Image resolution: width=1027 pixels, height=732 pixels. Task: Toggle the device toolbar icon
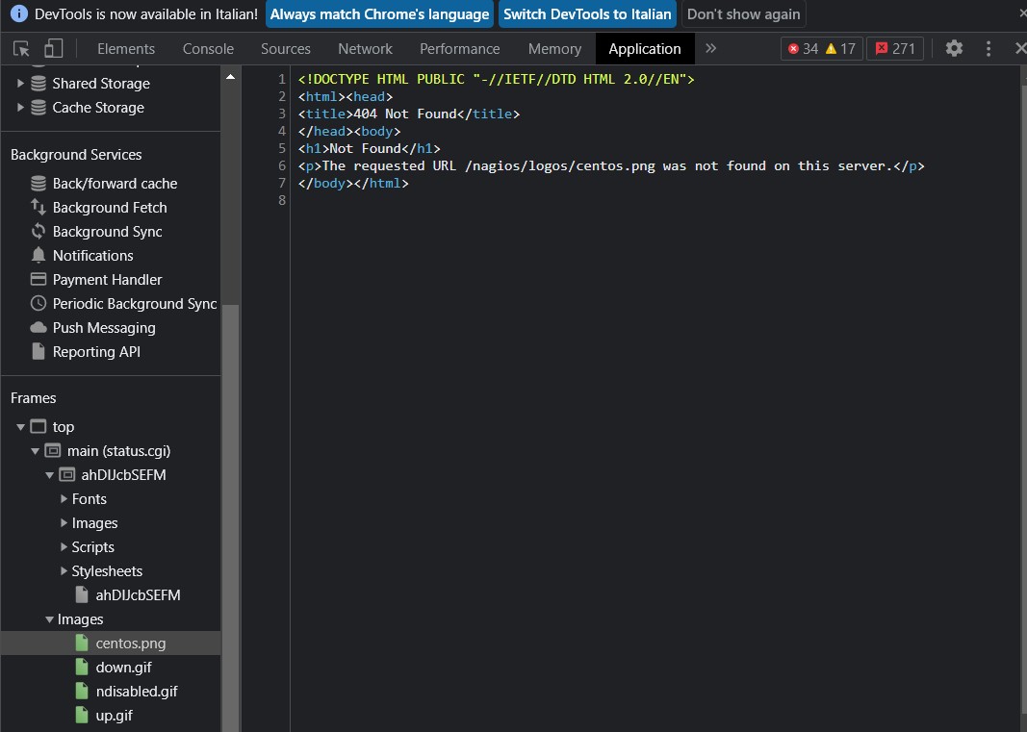53,49
